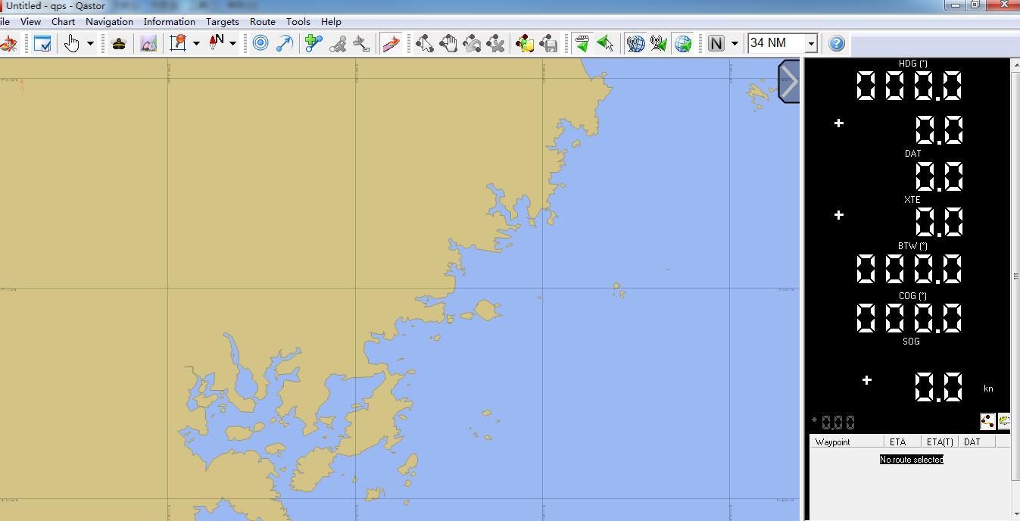This screenshot has width=1020, height=521.
Task: Open the N orientation dropdown arrow
Action: coord(734,43)
